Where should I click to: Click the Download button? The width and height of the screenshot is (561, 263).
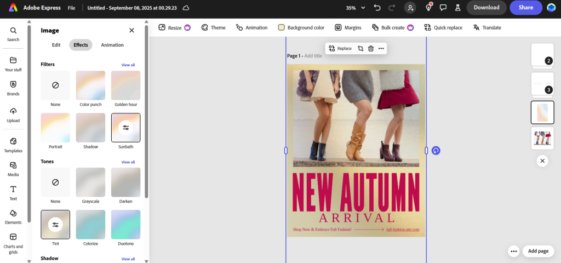coord(486,8)
